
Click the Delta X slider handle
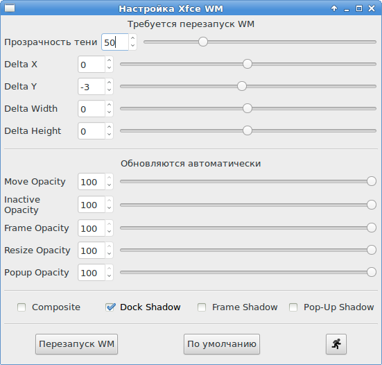248,64
